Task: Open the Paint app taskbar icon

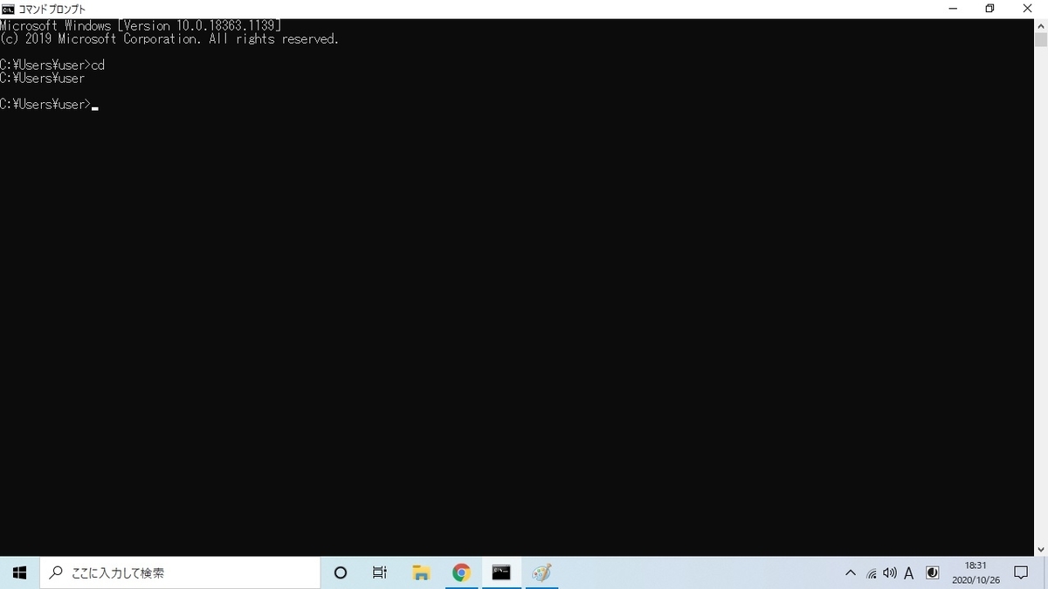Action: (x=541, y=572)
